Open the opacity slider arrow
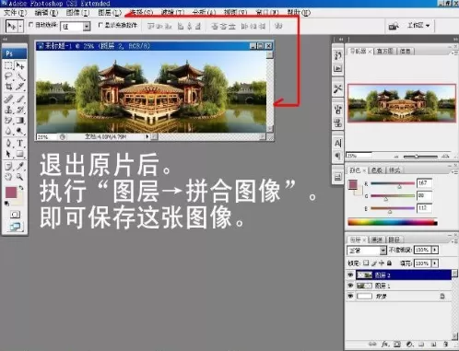459x351 pixels. (x=435, y=250)
